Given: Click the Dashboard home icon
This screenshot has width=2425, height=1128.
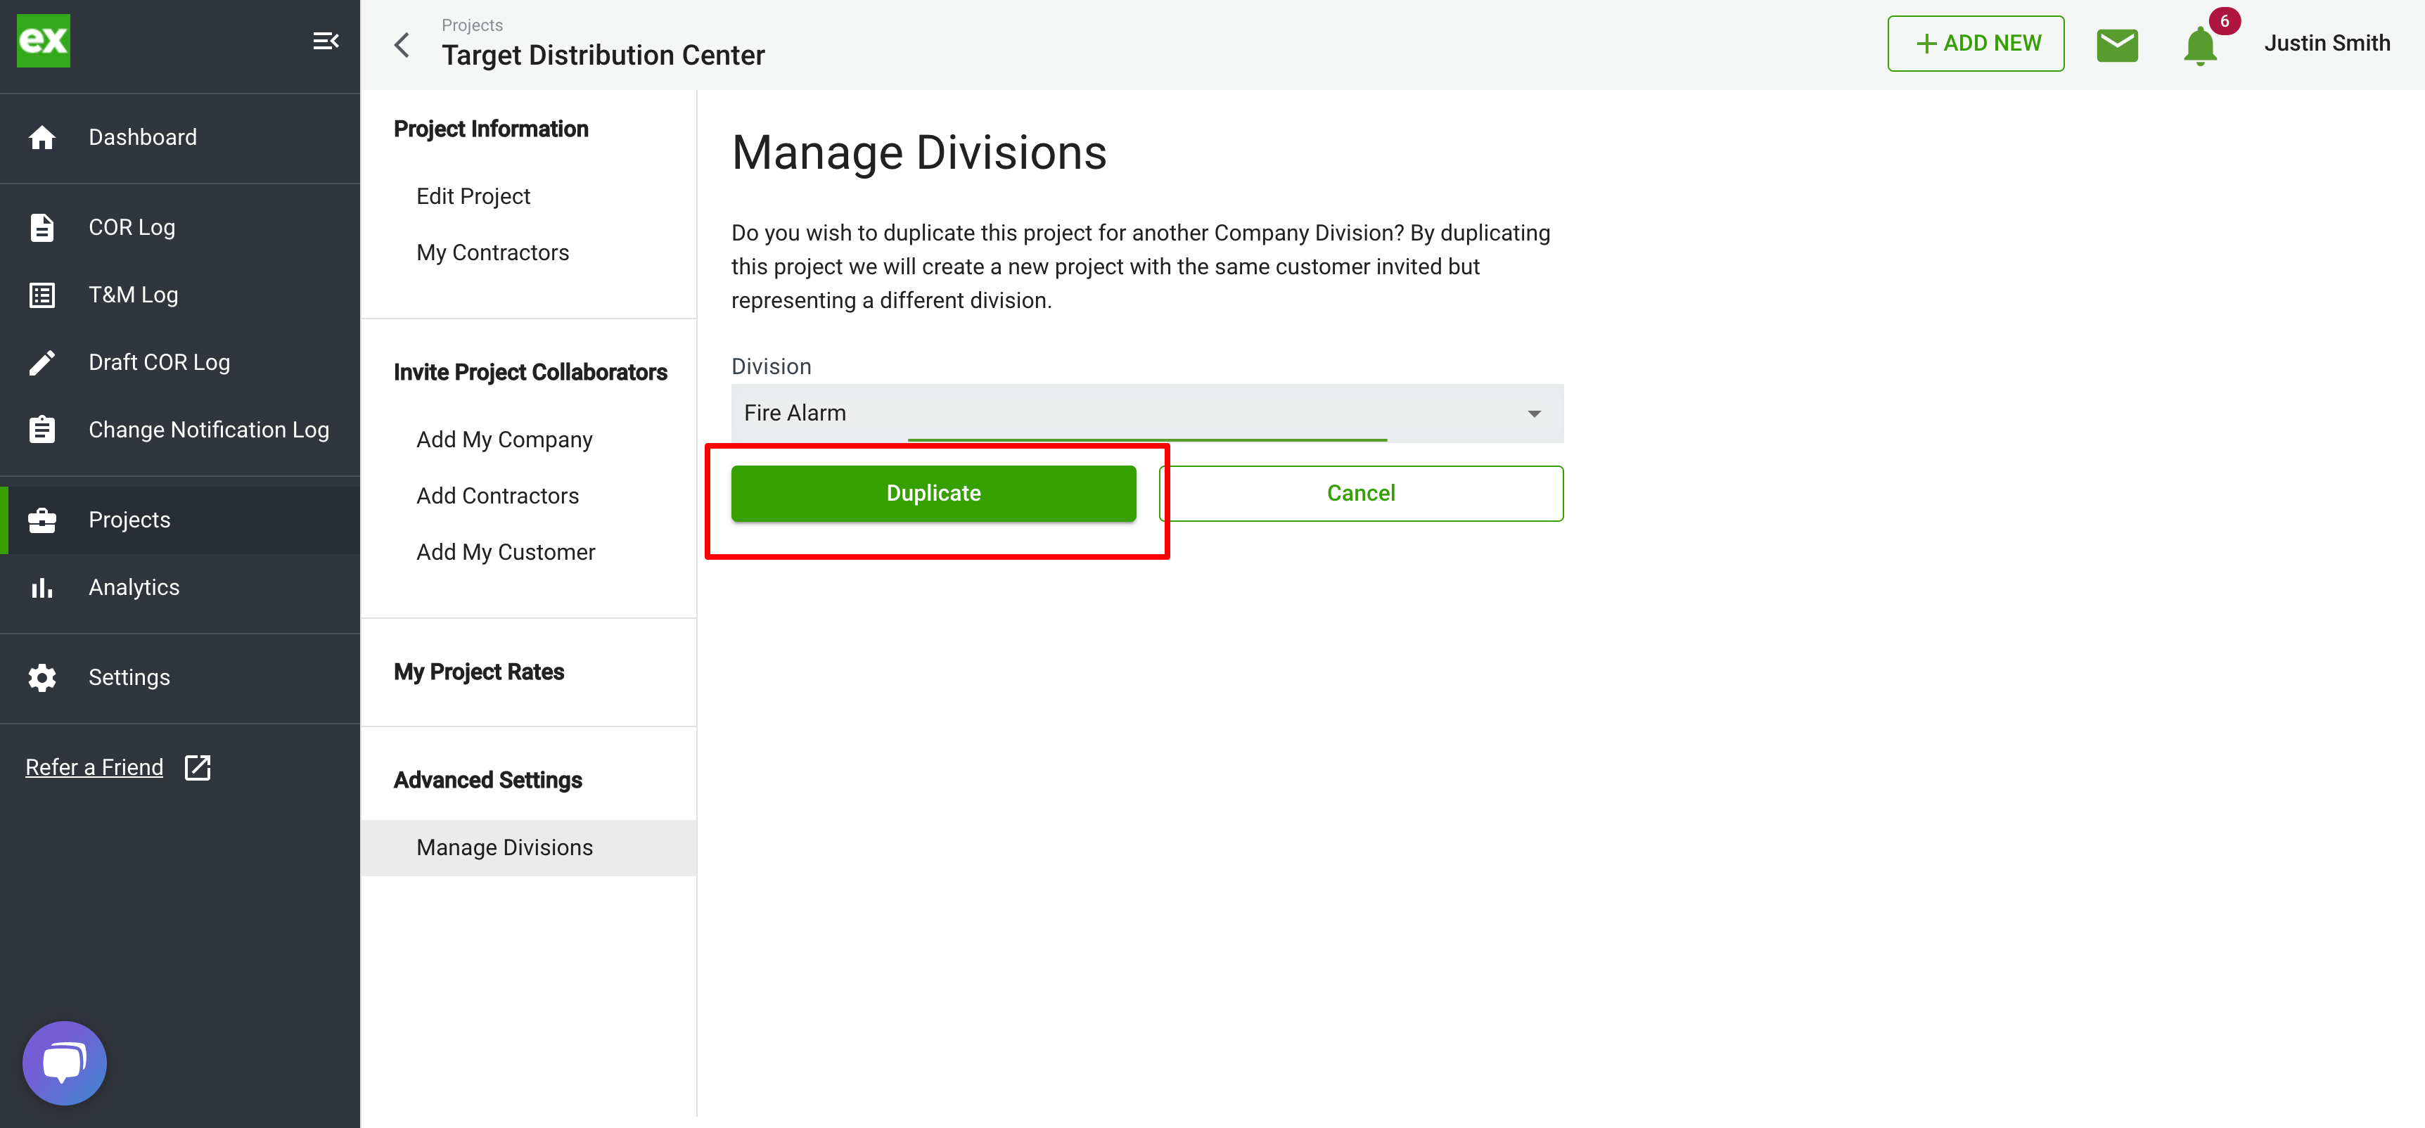Looking at the screenshot, I should click(42, 137).
